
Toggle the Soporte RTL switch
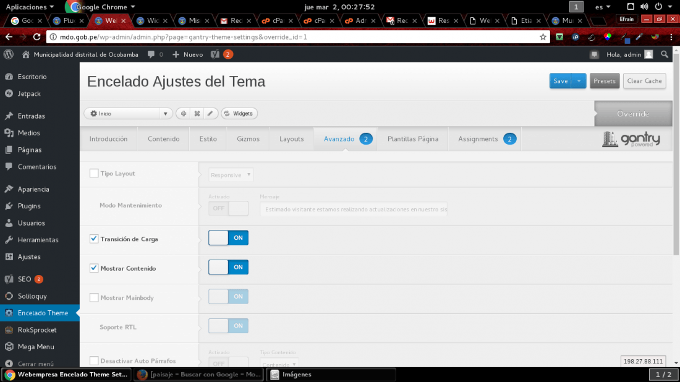[x=228, y=326]
